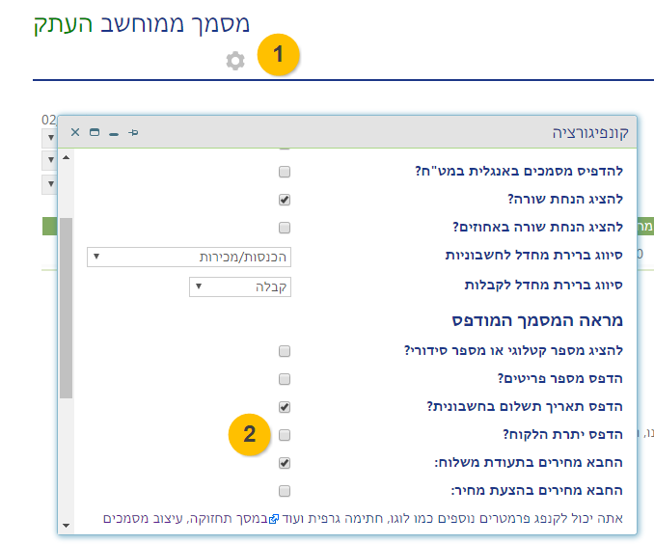Close the קונפיגורציה dialog
This screenshot has height=544, width=654.
75,132
